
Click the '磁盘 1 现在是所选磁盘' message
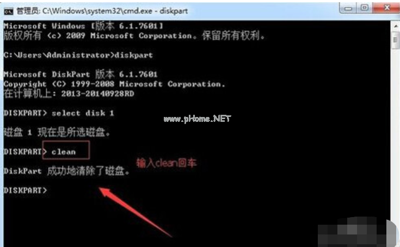pyautogui.click(x=57, y=132)
